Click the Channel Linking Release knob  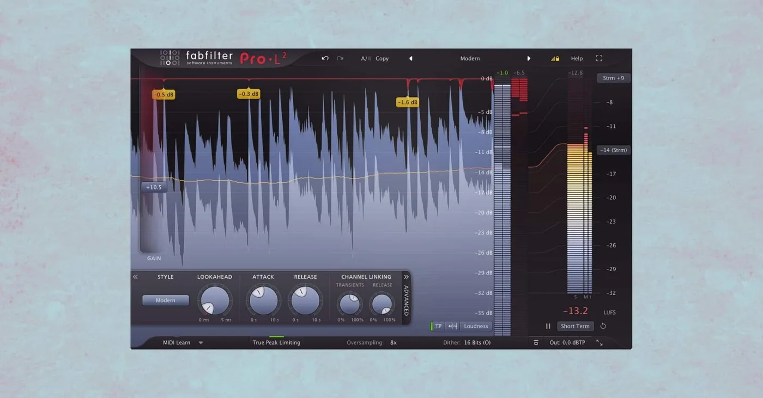(x=382, y=304)
